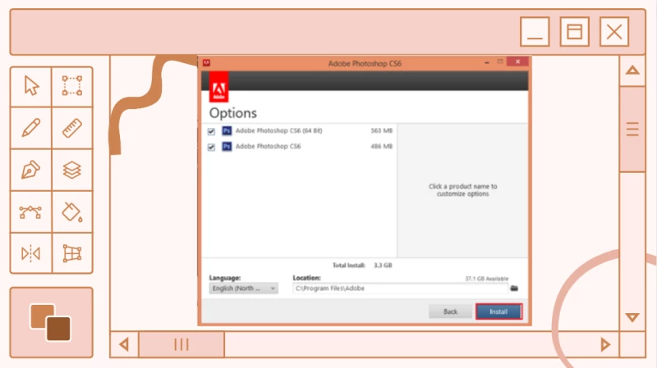Screen dimensions: 657x368
Task: Toggle the Adobe Photoshop CS6 486 MB checkbox
Action: 212,147
